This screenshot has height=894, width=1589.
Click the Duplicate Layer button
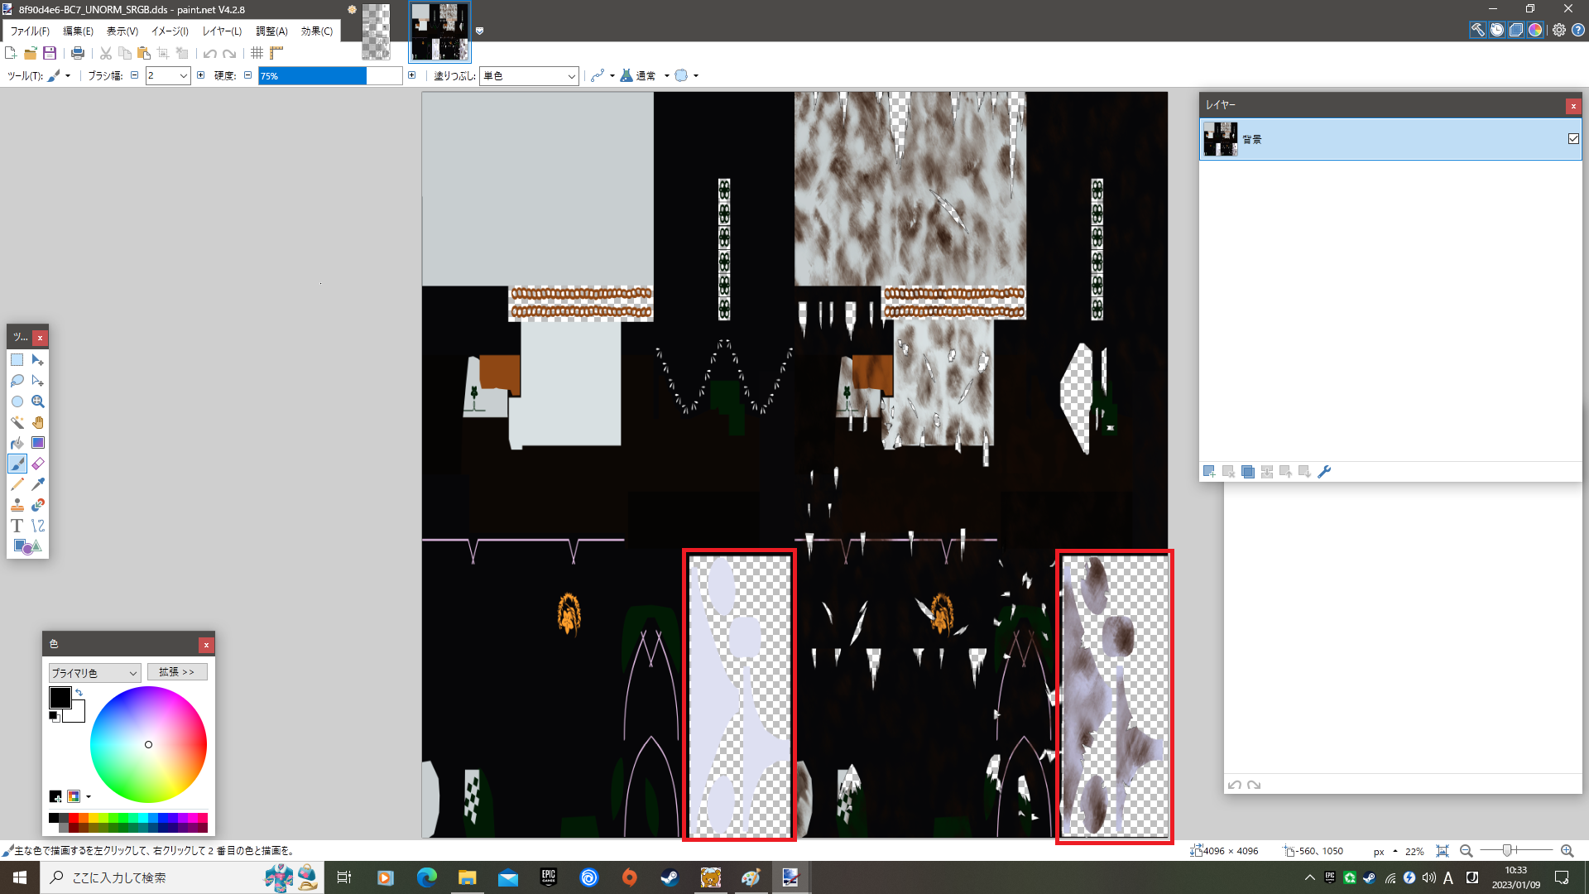[1247, 472]
